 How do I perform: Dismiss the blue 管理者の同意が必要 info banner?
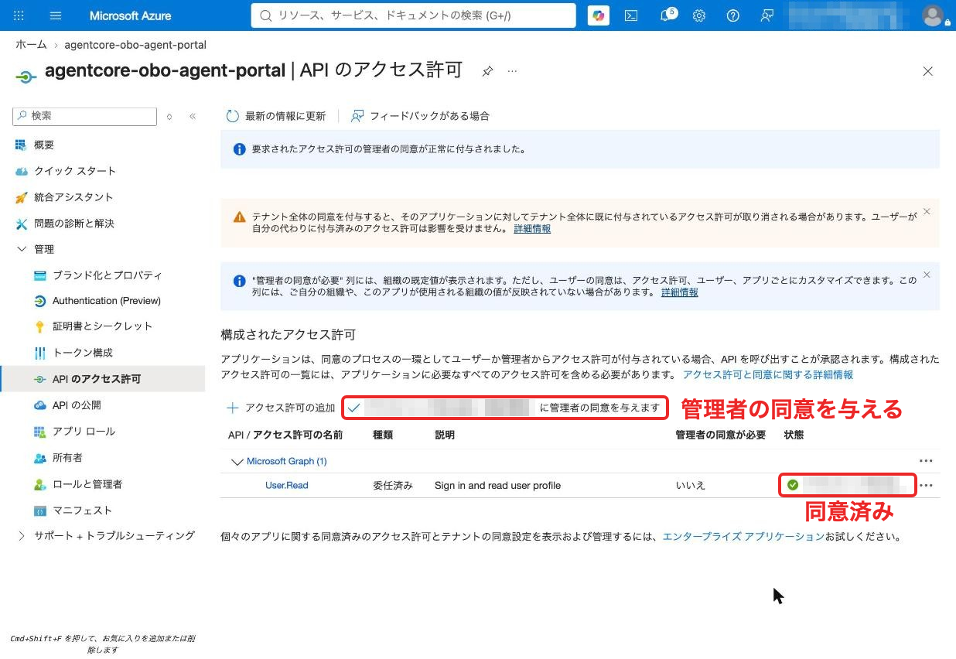pos(927,275)
